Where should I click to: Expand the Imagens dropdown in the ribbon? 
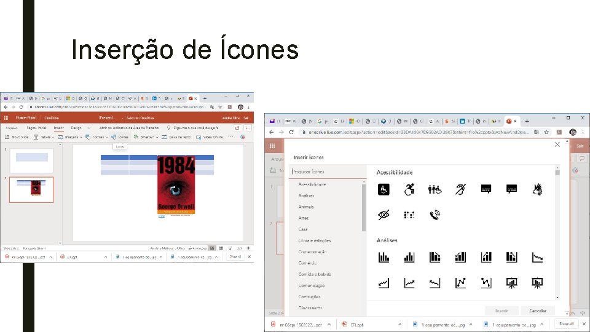pyautogui.click(x=70, y=137)
